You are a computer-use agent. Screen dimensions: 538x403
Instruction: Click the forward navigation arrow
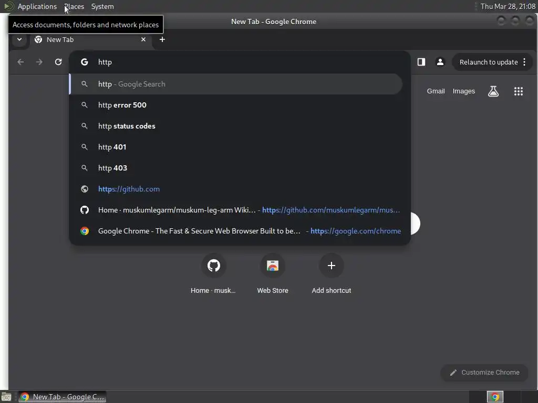point(39,62)
